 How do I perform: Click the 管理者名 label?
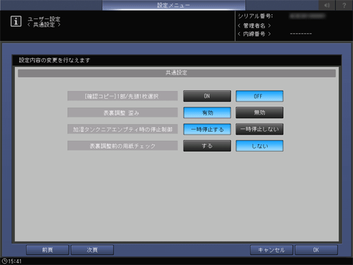(x=254, y=25)
